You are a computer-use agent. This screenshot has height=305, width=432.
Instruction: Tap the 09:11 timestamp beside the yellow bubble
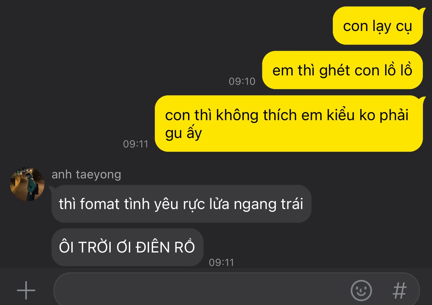coord(136,144)
